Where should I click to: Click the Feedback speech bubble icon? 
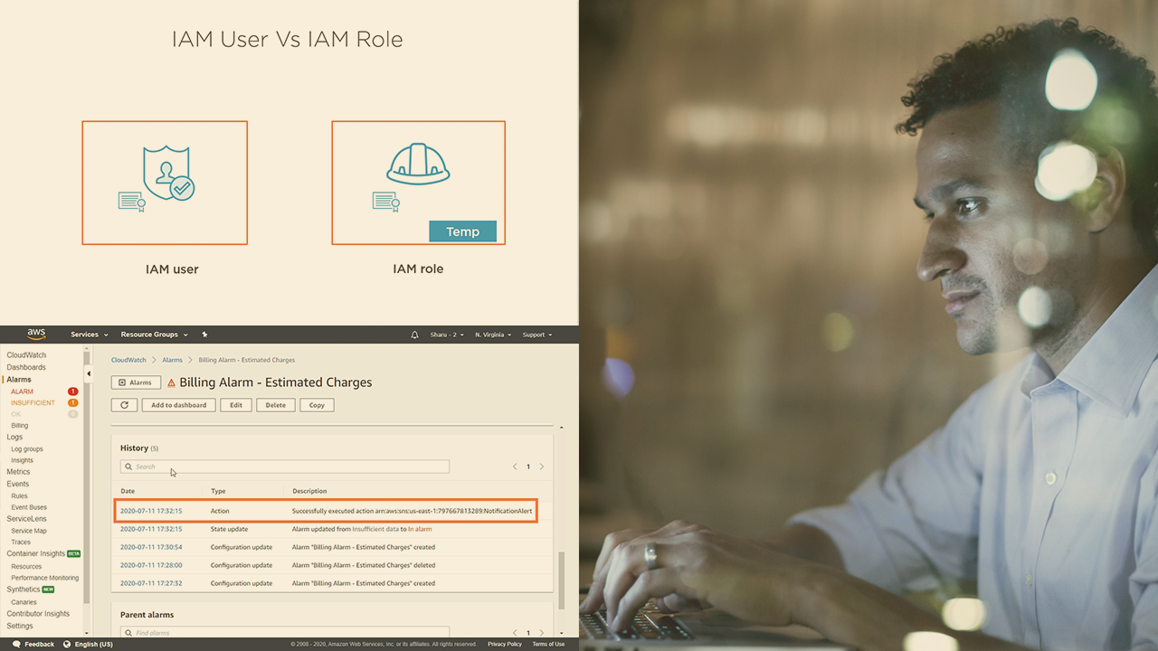(16, 644)
